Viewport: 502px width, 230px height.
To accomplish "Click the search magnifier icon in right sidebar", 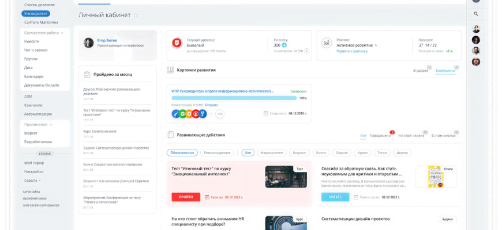I will click(476, 14).
